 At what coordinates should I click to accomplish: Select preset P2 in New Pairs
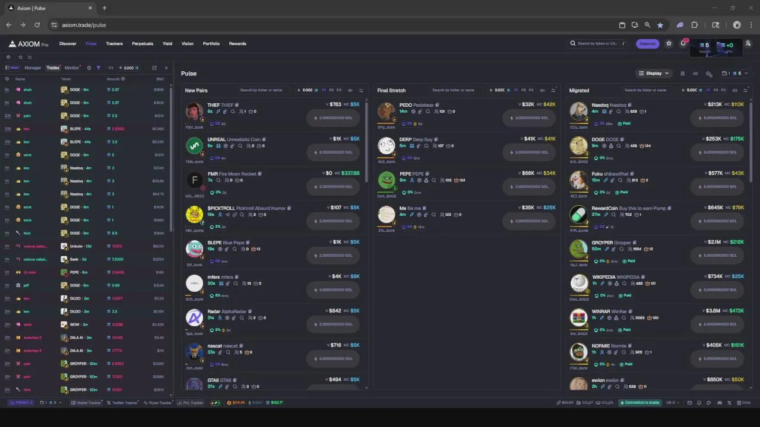(331, 90)
